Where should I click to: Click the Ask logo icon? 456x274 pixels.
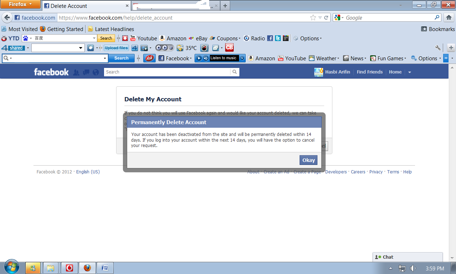(x=150, y=58)
